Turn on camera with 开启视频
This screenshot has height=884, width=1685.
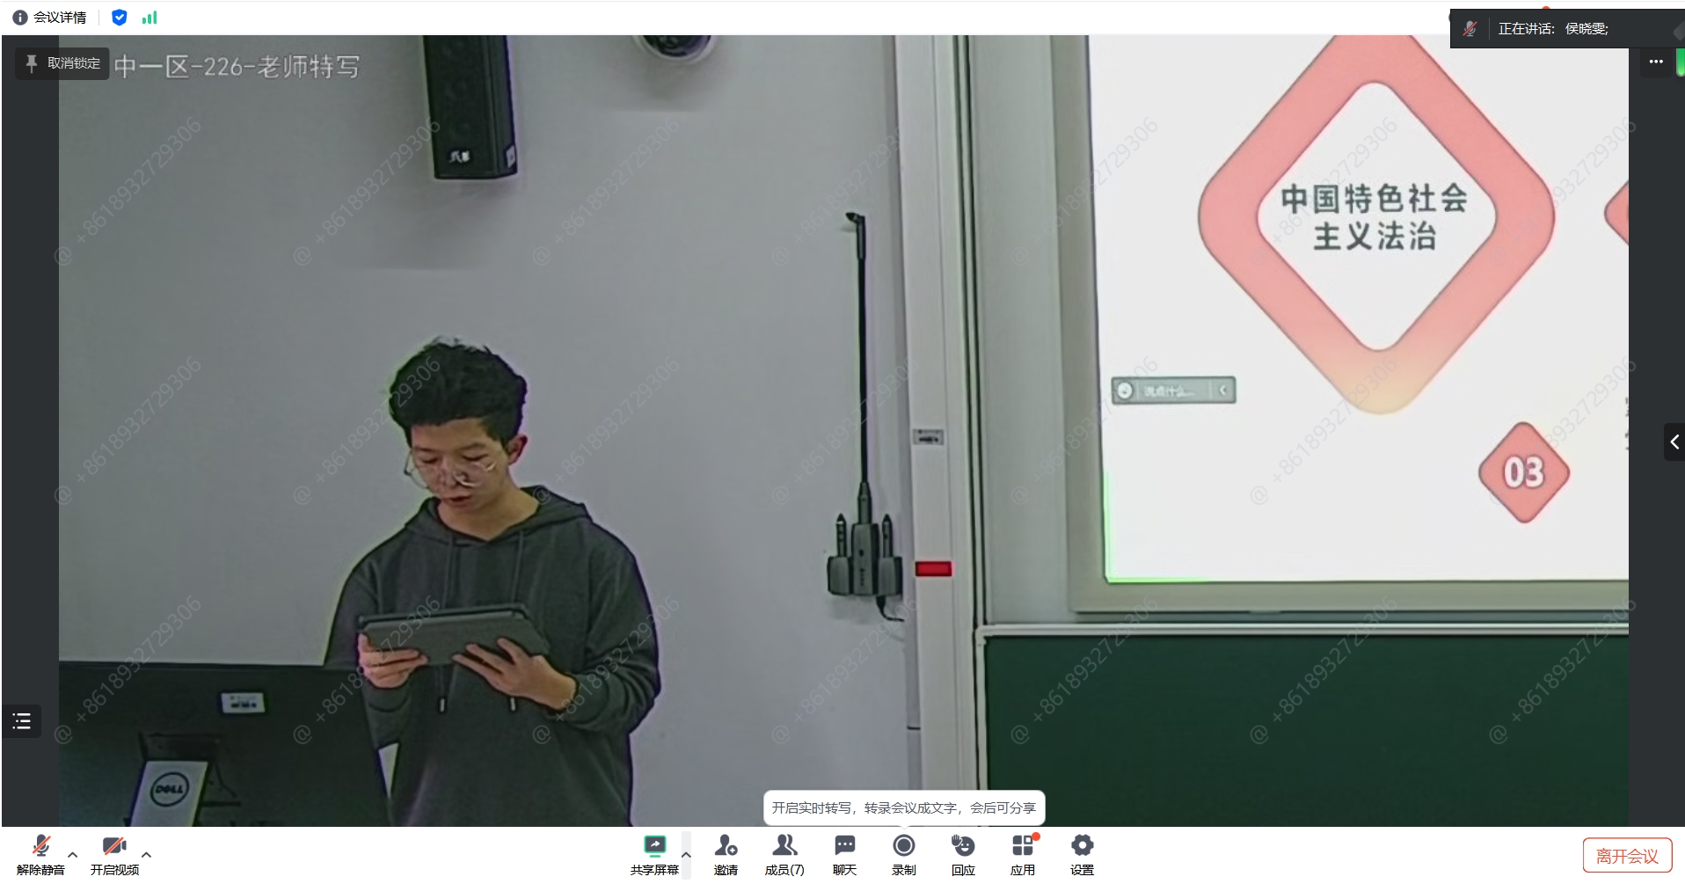(114, 854)
